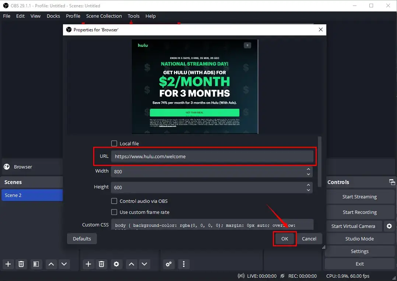This screenshot has width=397, height=281.
Task: Decrease Height value with down arrow
Action: tap(308, 190)
